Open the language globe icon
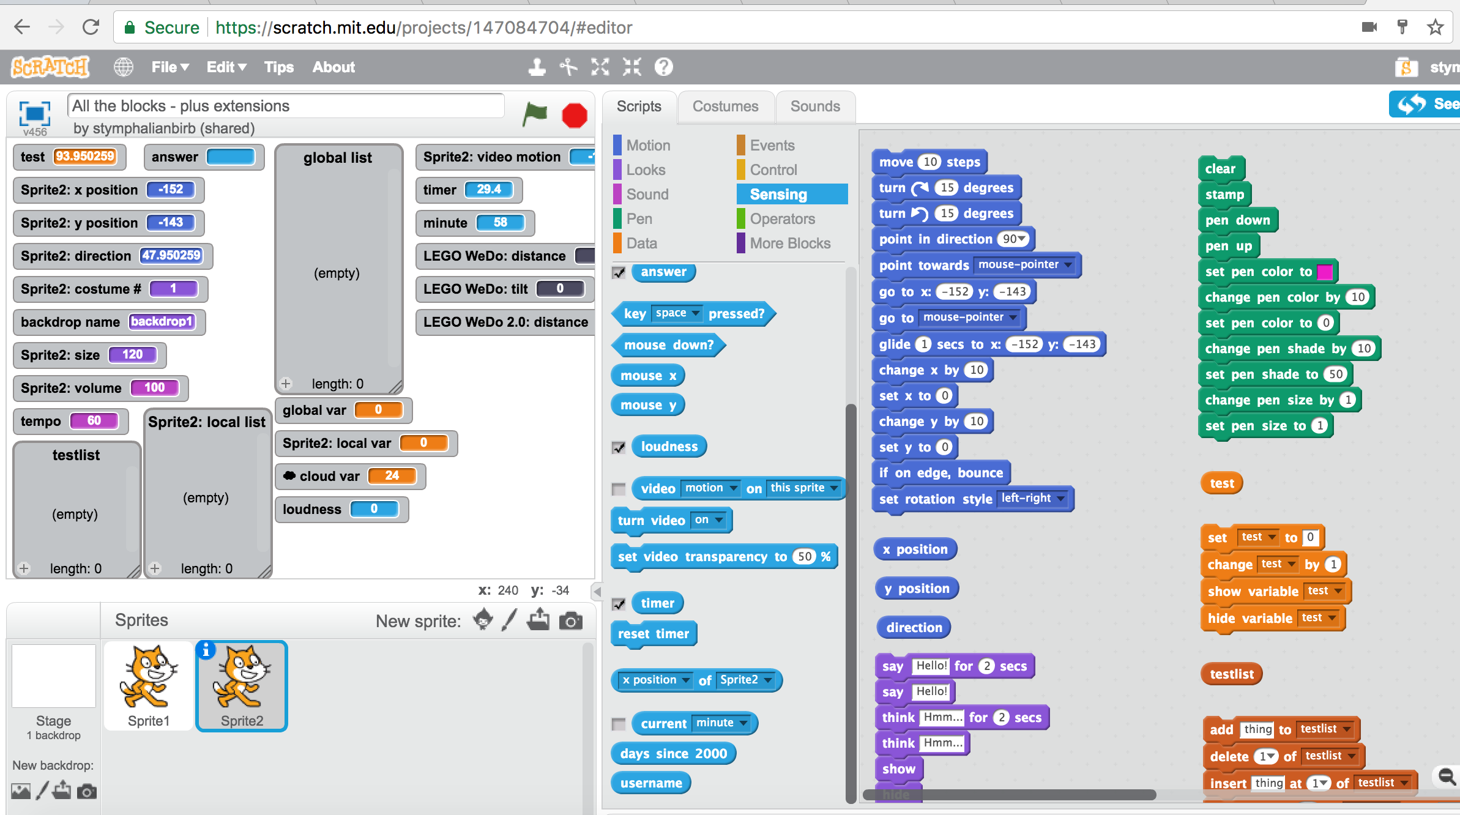Screen dimensions: 1460x815 (123, 67)
